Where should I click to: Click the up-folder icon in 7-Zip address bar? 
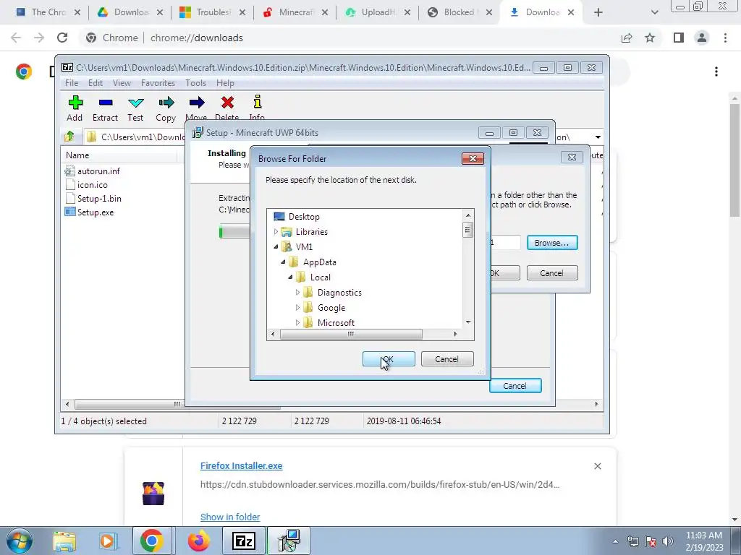click(69, 137)
